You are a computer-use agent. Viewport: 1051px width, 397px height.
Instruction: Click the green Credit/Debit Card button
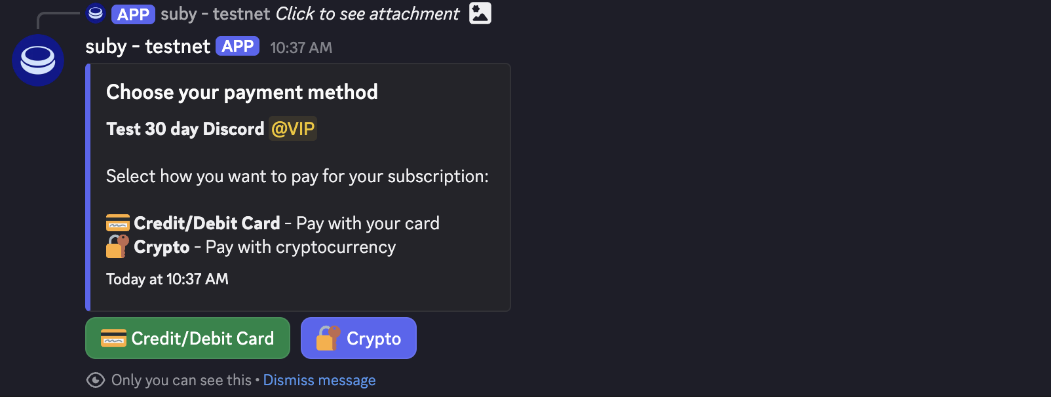coord(187,338)
